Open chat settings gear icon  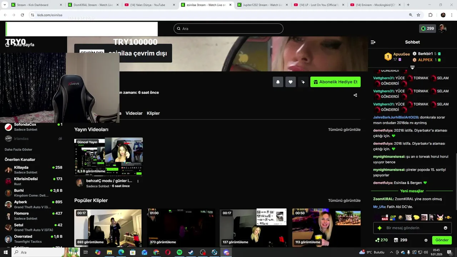[426, 240]
